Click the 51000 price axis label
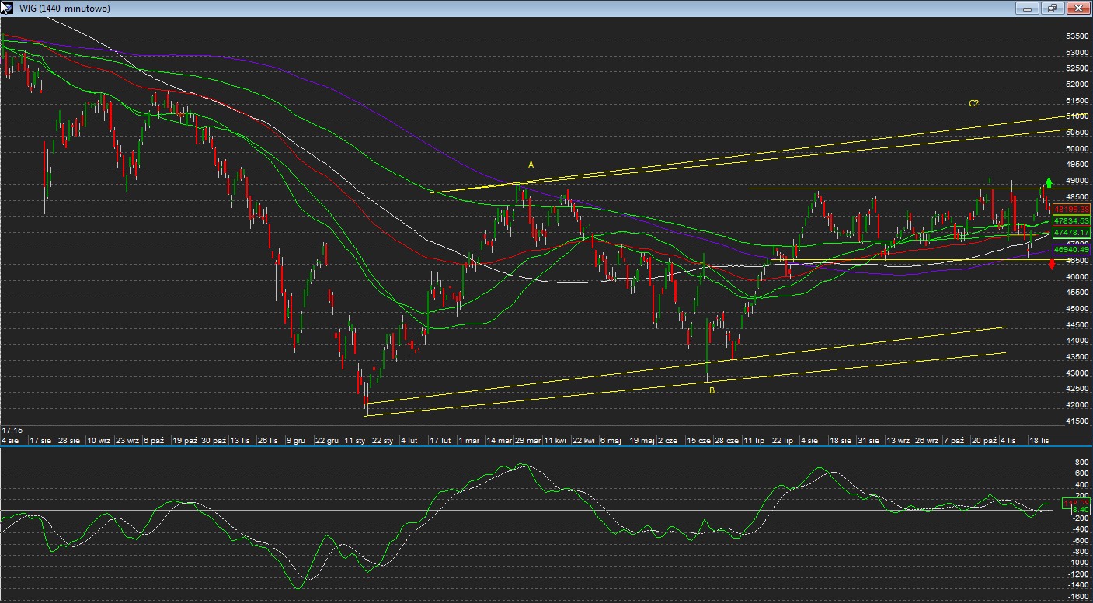Viewport: 1093px width, 603px height. pyautogui.click(x=1076, y=116)
